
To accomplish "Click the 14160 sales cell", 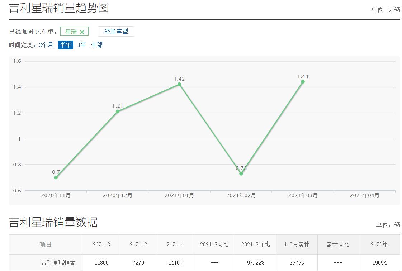I will tap(175, 263).
